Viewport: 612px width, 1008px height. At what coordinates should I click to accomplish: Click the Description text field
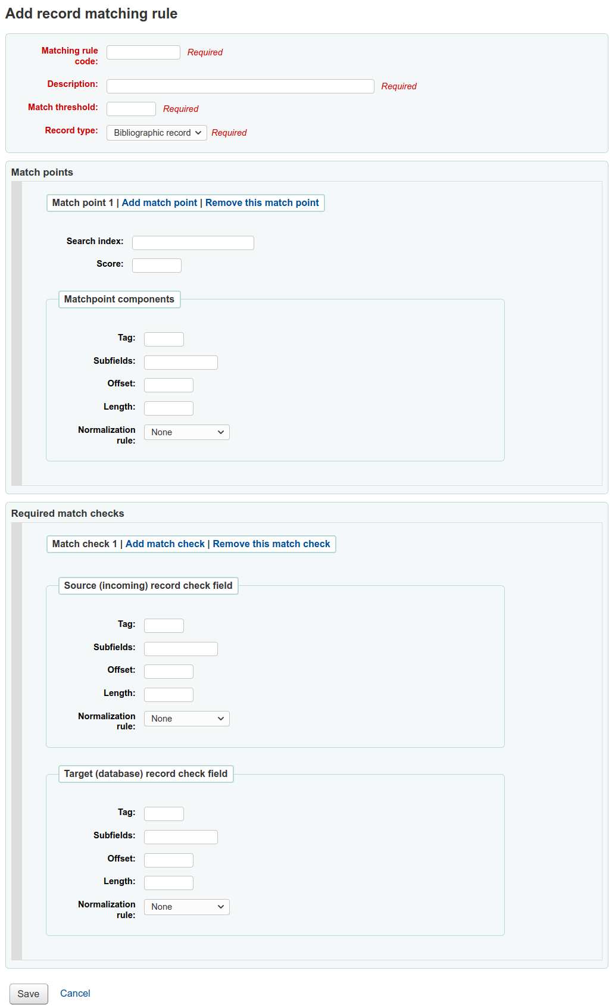click(240, 86)
